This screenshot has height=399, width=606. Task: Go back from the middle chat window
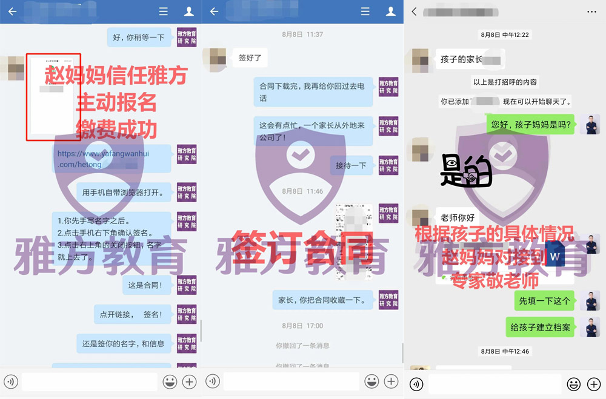click(x=214, y=12)
